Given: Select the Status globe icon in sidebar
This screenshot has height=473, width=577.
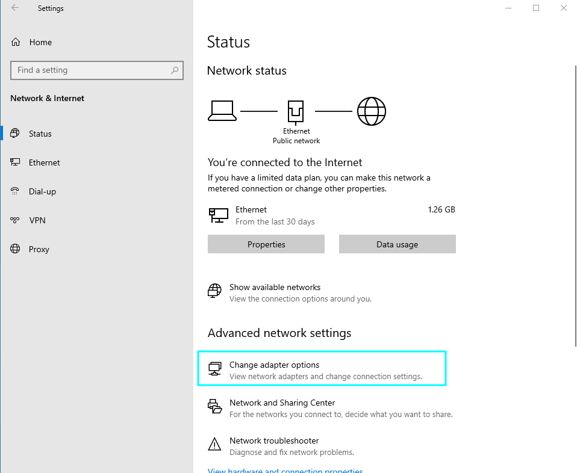Looking at the screenshot, I should click(15, 133).
